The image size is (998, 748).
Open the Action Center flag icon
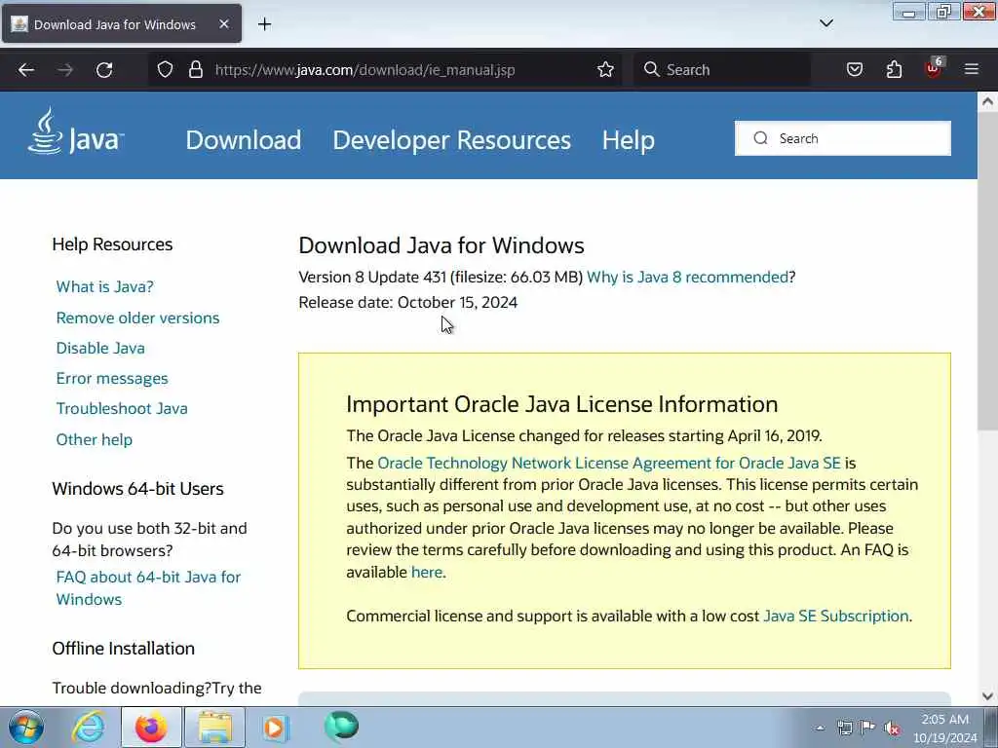tap(867, 729)
